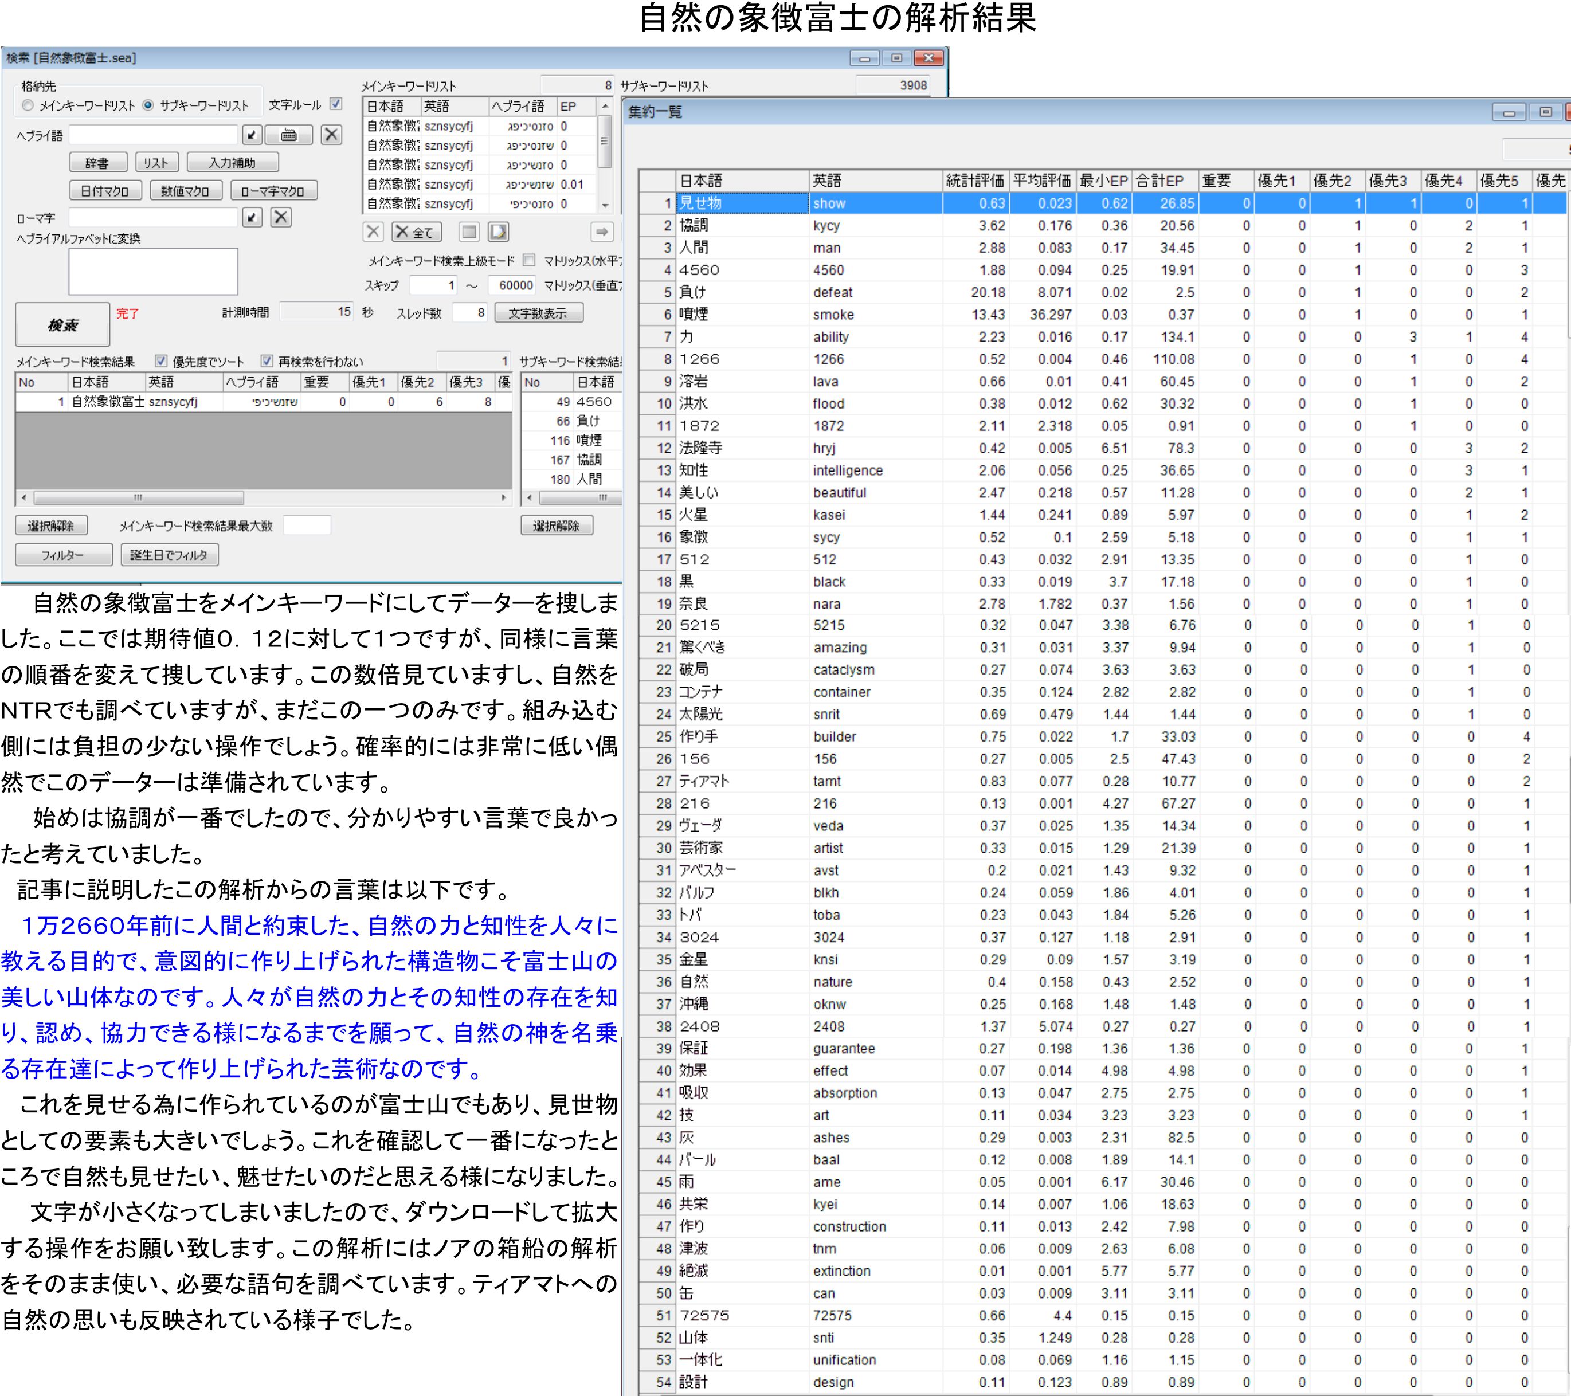Click the 統計評価 column header
Image resolution: width=1571 pixels, height=1396 pixels.
pyautogui.click(x=974, y=181)
